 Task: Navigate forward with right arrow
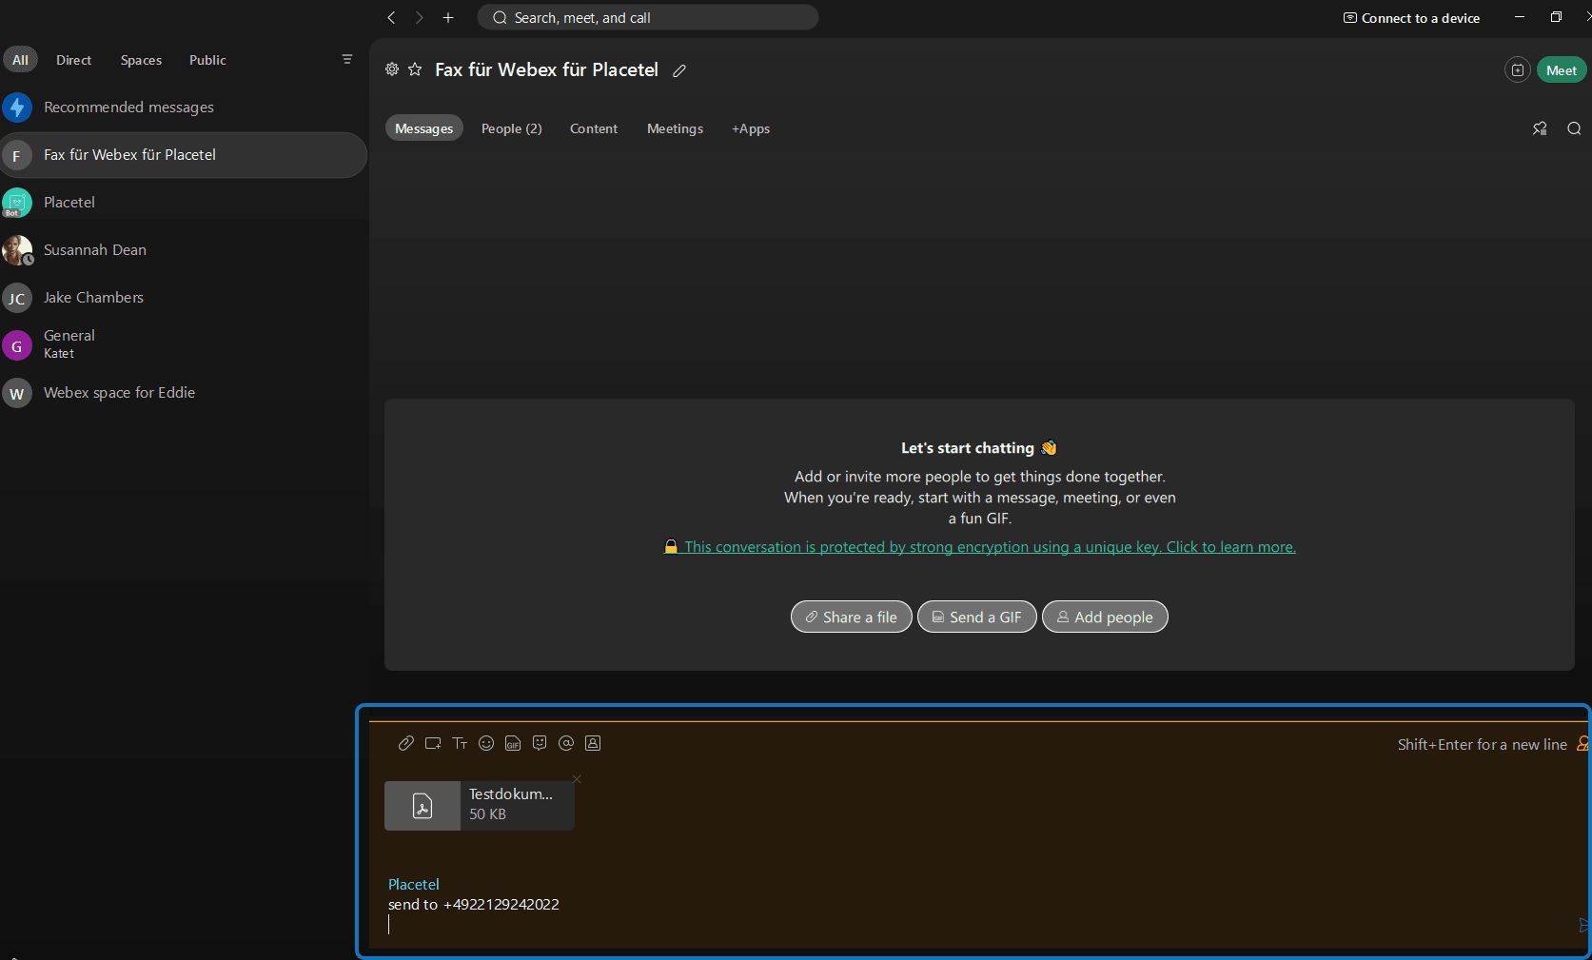419,17
